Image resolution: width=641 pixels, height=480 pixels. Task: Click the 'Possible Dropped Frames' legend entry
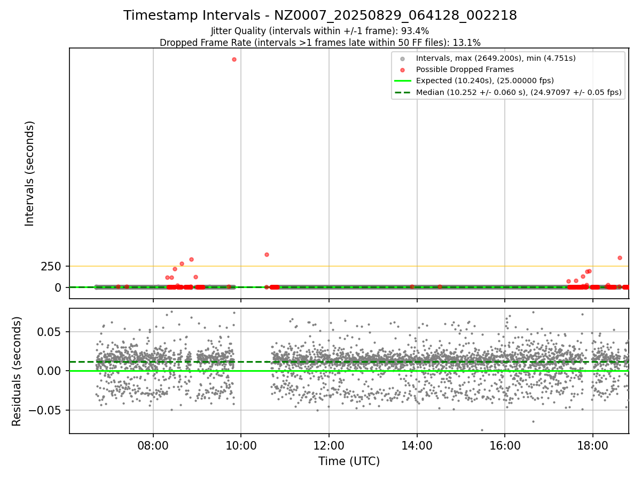coord(465,69)
